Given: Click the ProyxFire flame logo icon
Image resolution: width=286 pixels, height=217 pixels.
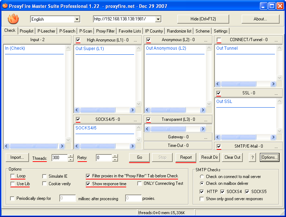Looking at the screenshot, I should pyautogui.click(x=13, y=19).
